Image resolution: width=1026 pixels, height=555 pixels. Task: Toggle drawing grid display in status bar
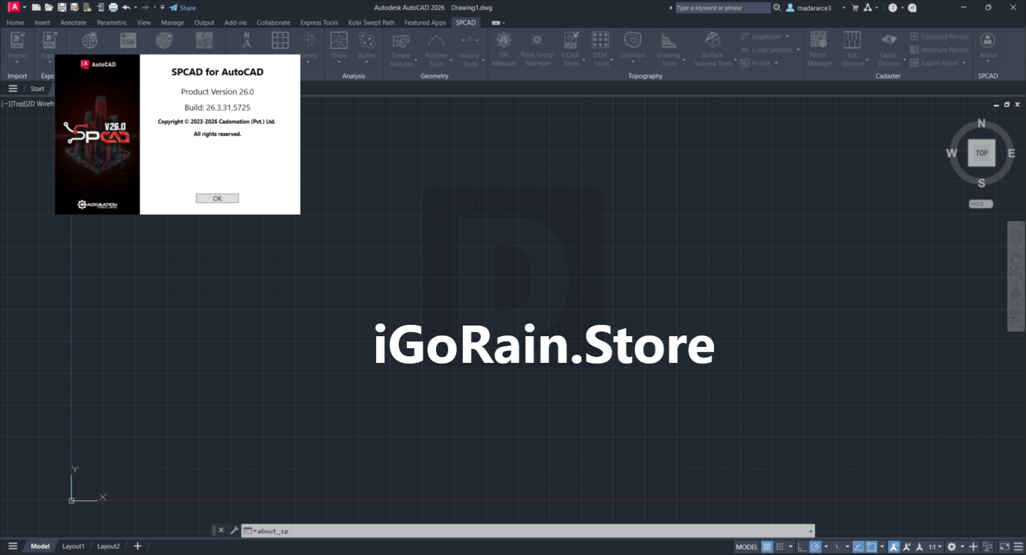point(767,547)
